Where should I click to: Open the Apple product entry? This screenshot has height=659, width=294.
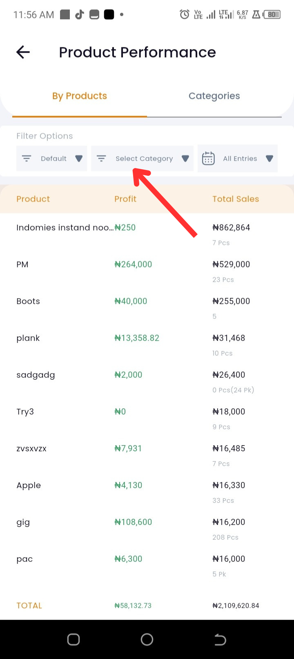click(x=147, y=491)
